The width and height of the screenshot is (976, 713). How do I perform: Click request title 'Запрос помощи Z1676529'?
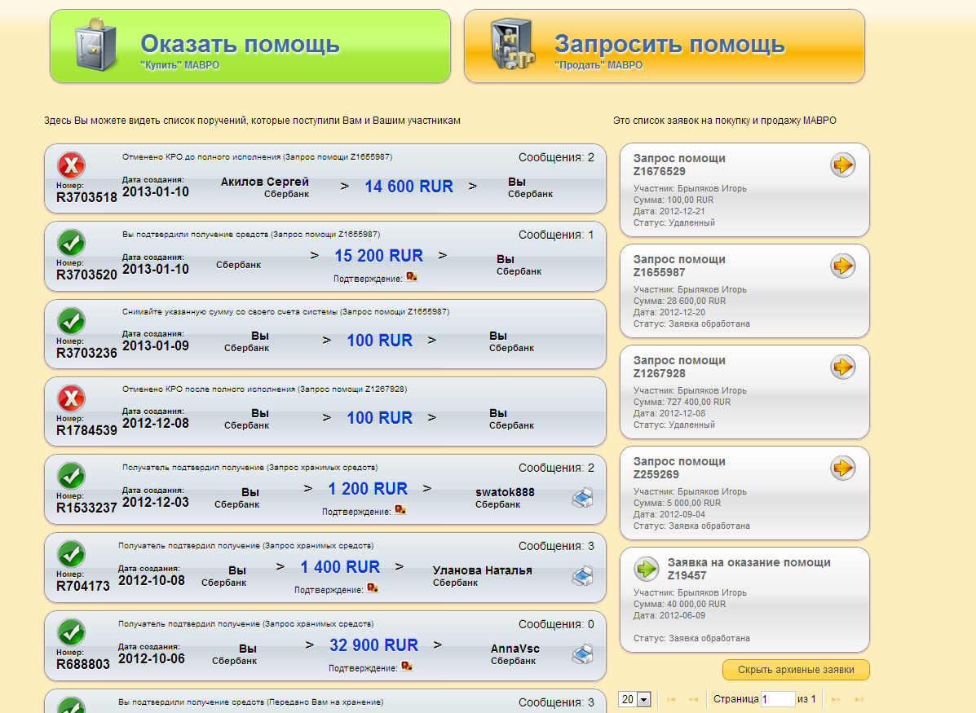coord(679,165)
